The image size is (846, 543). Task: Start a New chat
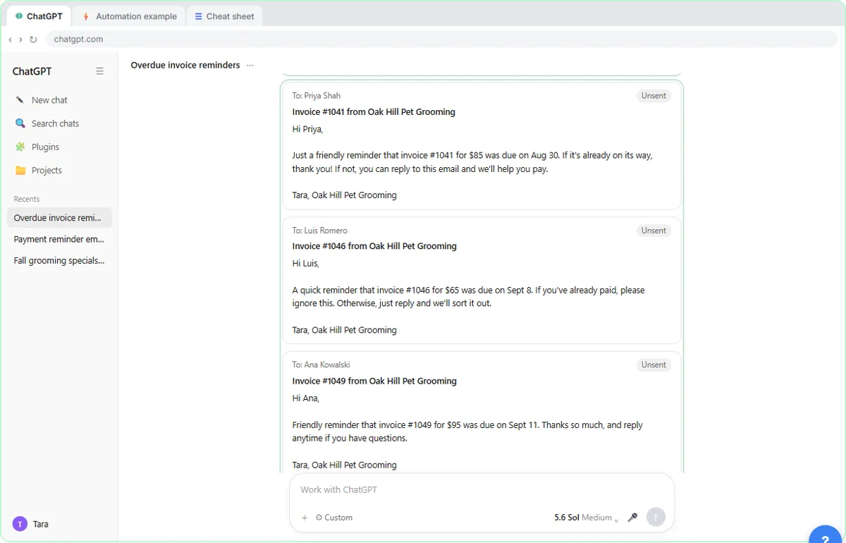pyautogui.click(x=59, y=100)
